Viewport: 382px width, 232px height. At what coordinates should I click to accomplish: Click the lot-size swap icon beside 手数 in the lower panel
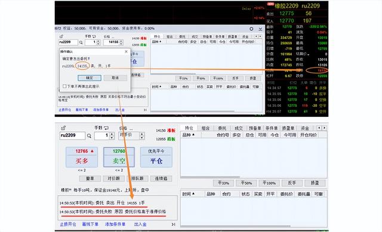(106, 128)
